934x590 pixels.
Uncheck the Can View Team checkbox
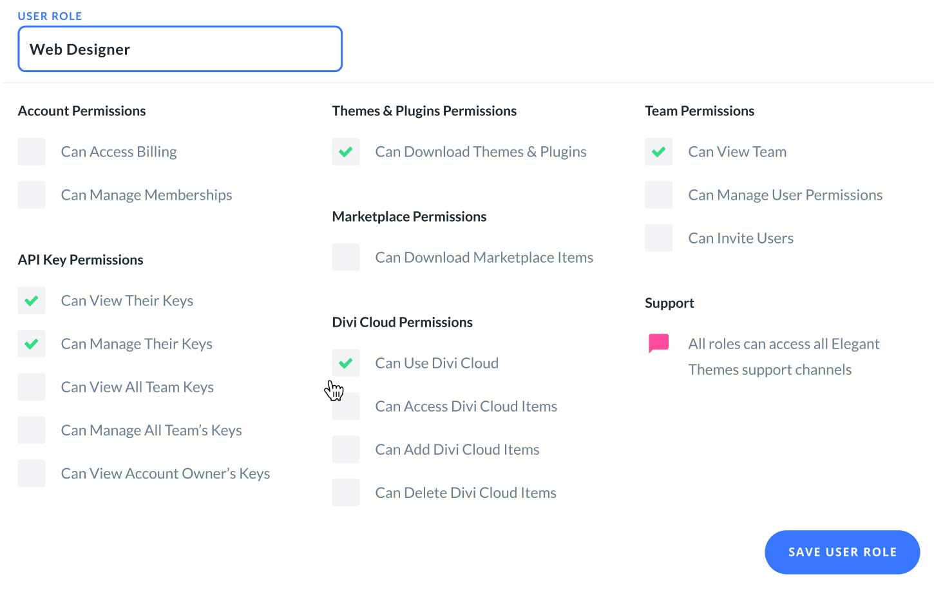click(659, 152)
